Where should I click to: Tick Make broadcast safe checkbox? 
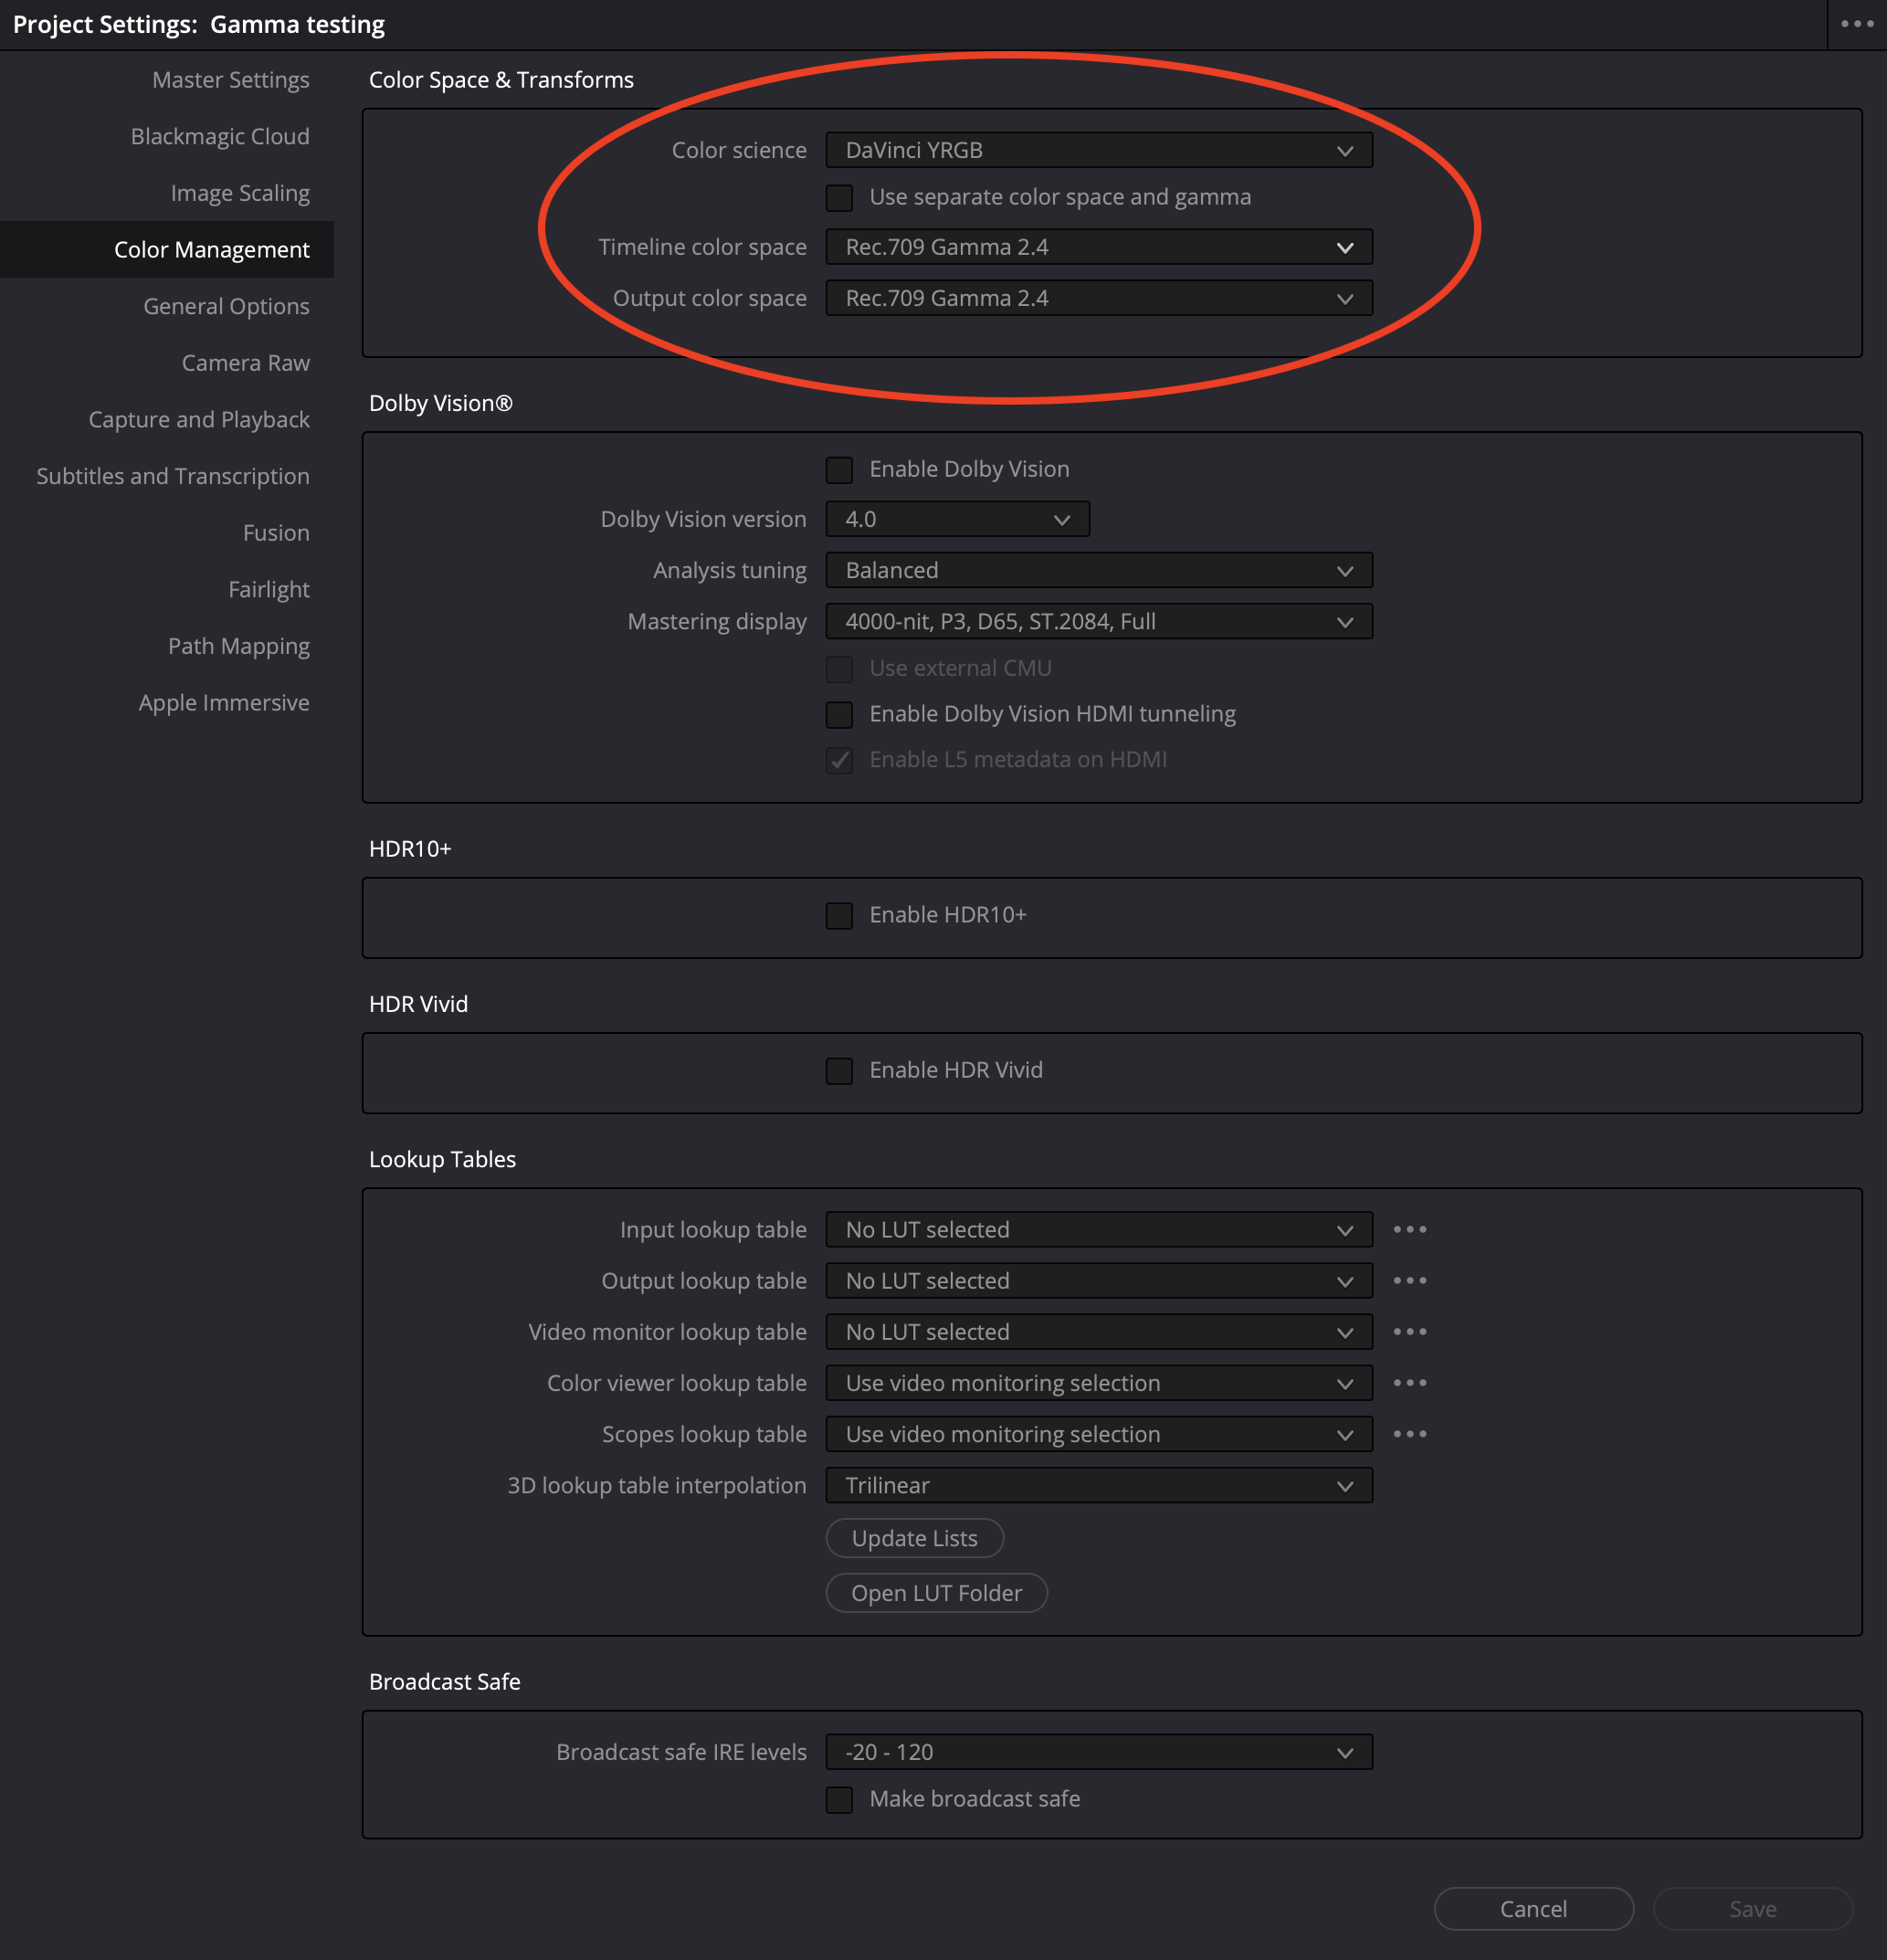839,1799
